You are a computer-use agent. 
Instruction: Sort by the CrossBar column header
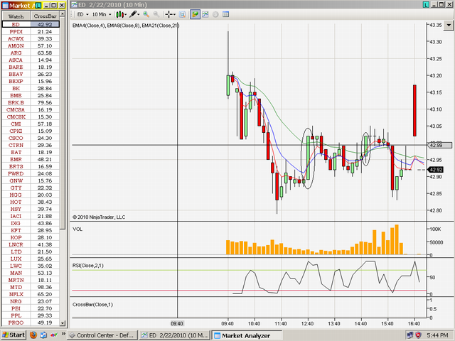tap(45, 16)
